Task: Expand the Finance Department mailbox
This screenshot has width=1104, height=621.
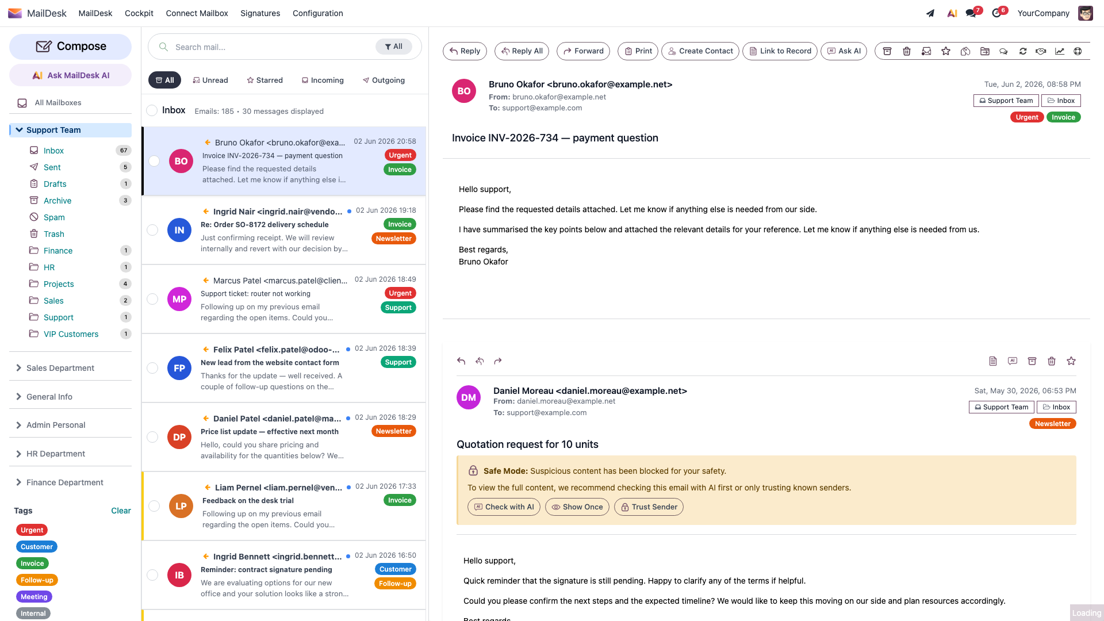Action: pyautogui.click(x=18, y=482)
